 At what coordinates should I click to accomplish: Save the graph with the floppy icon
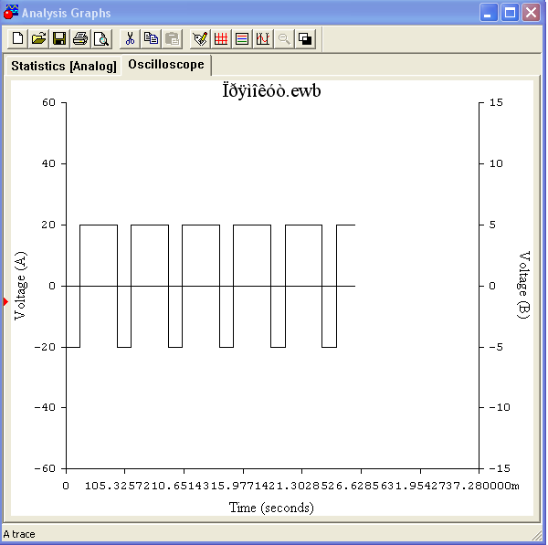click(59, 38)
